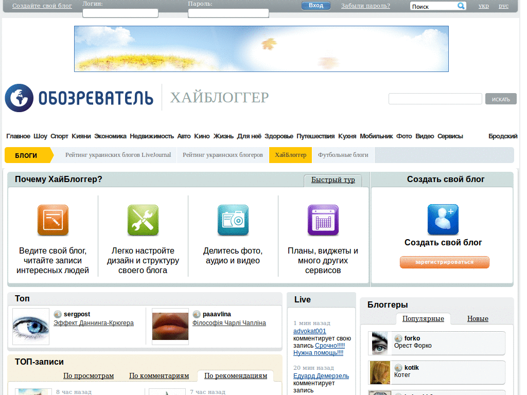The height and width of the screenshot is (395, 527).
Task: Open the Для неё menu item
Action: click(249, 136)
